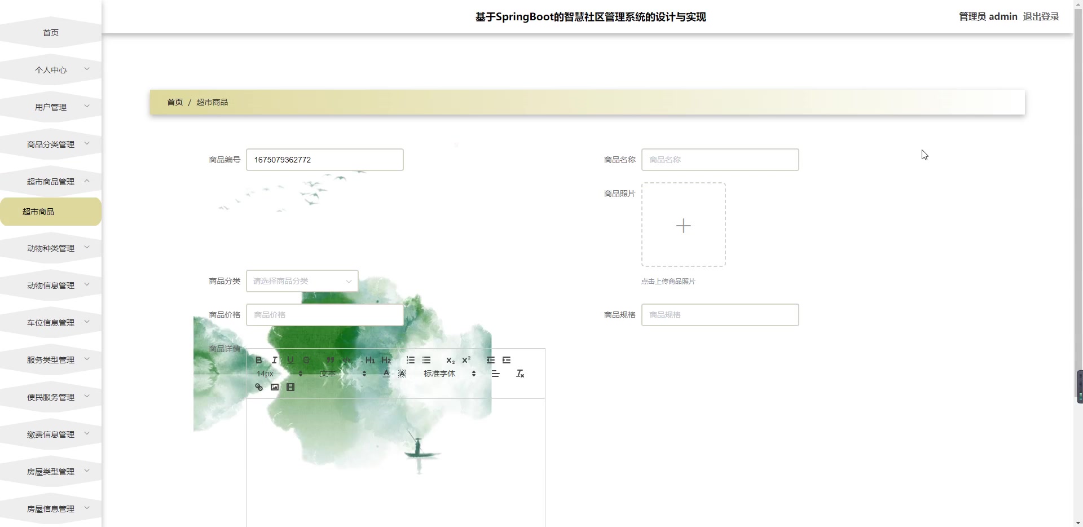Focus the 商品名称 input field
1083x527 pixels.
point(720,160)
